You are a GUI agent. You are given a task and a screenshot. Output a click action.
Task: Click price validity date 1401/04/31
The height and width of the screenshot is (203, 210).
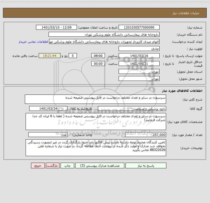point(139,64)
